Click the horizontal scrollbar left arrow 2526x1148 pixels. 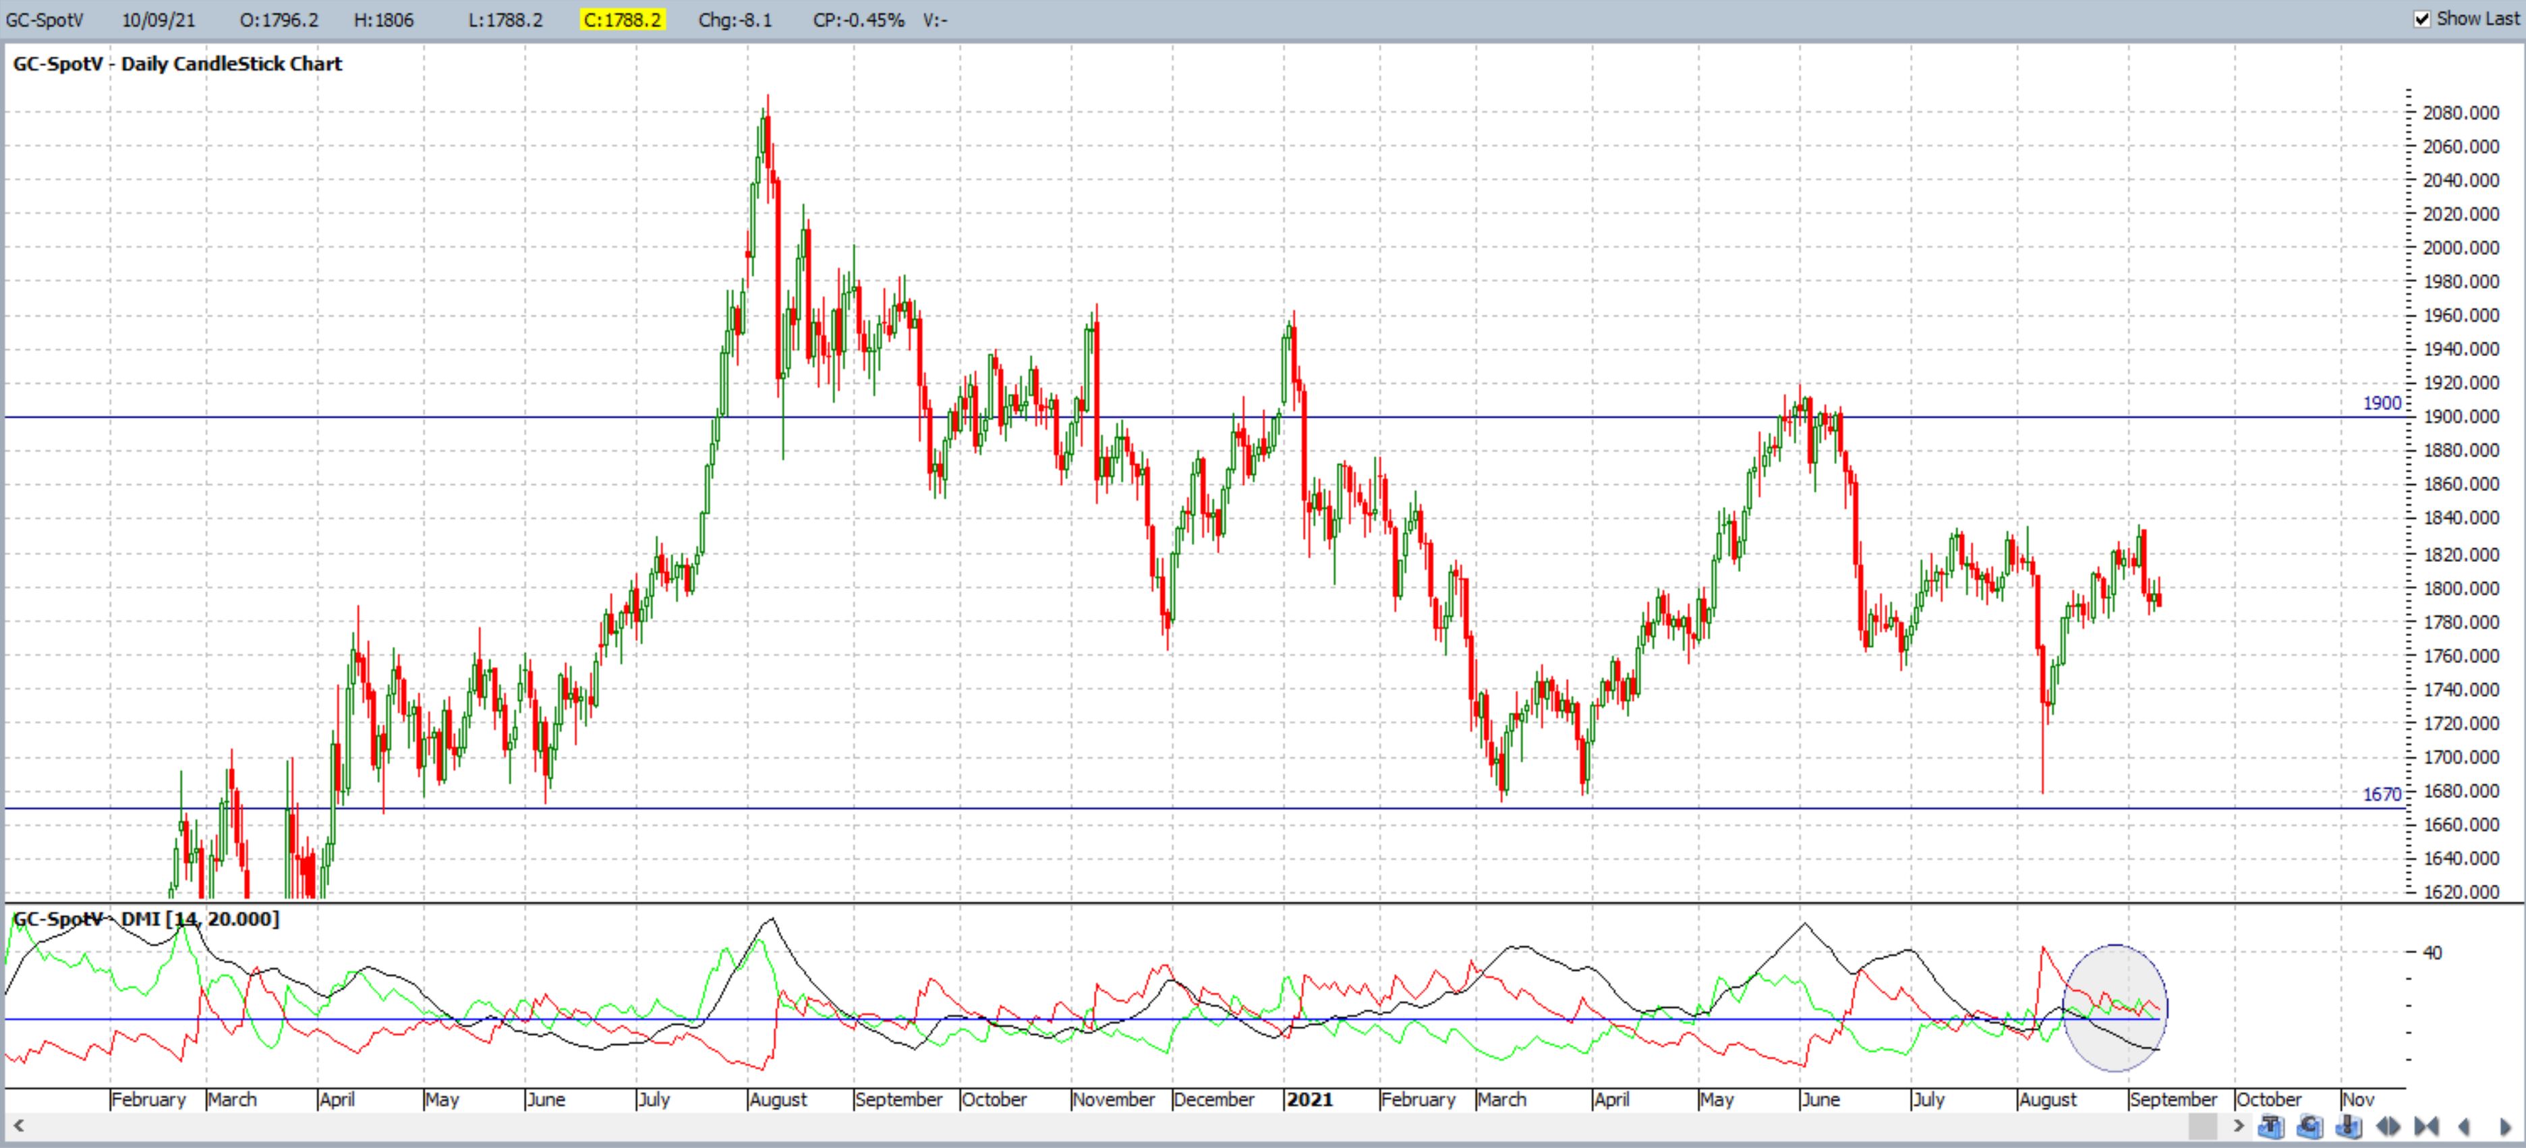[18, 1126]
